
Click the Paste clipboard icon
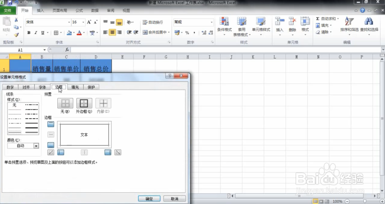coord(7,22)
